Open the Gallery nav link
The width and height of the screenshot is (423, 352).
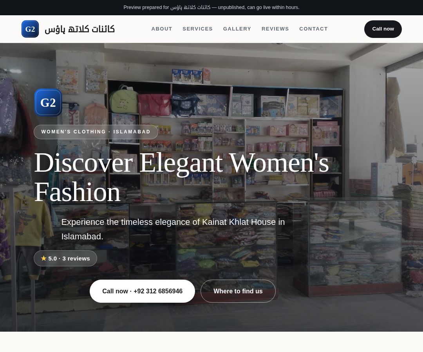237,29
